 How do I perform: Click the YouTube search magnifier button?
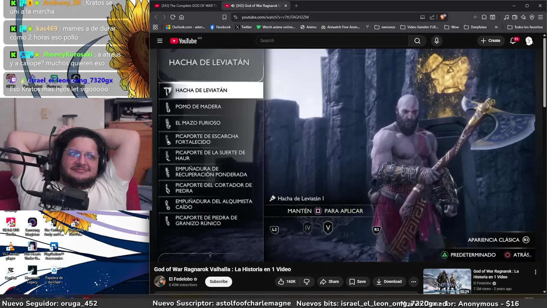417,41
